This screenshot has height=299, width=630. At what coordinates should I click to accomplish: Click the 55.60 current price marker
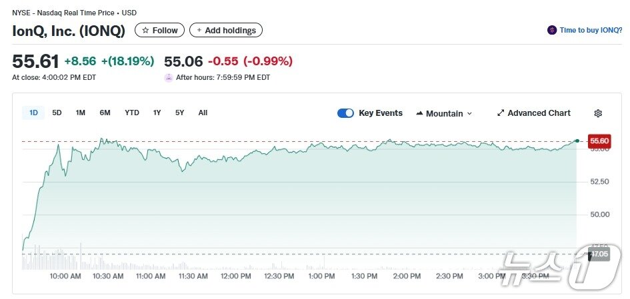[x=599, y=141]
